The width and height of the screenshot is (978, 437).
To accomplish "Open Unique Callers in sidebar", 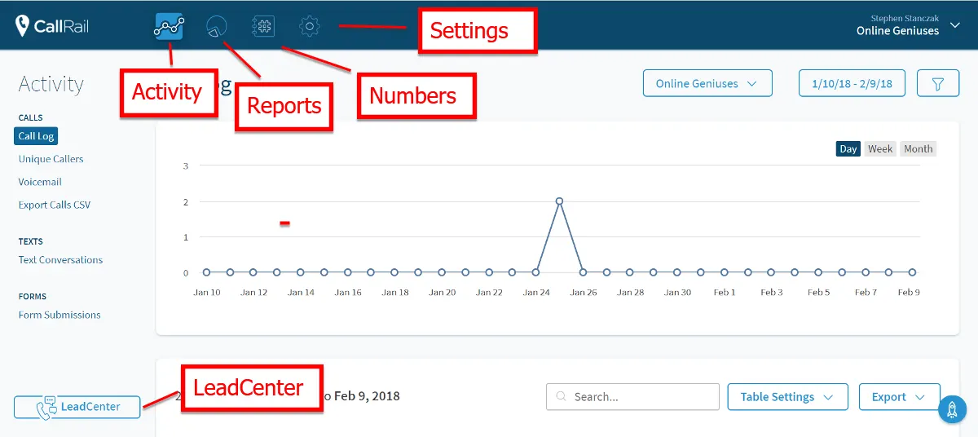I will click(x=51, y=159).
